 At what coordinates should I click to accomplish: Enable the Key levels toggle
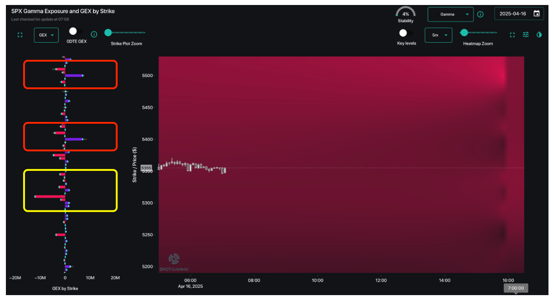pyautogui.click(x=406, y=33)
